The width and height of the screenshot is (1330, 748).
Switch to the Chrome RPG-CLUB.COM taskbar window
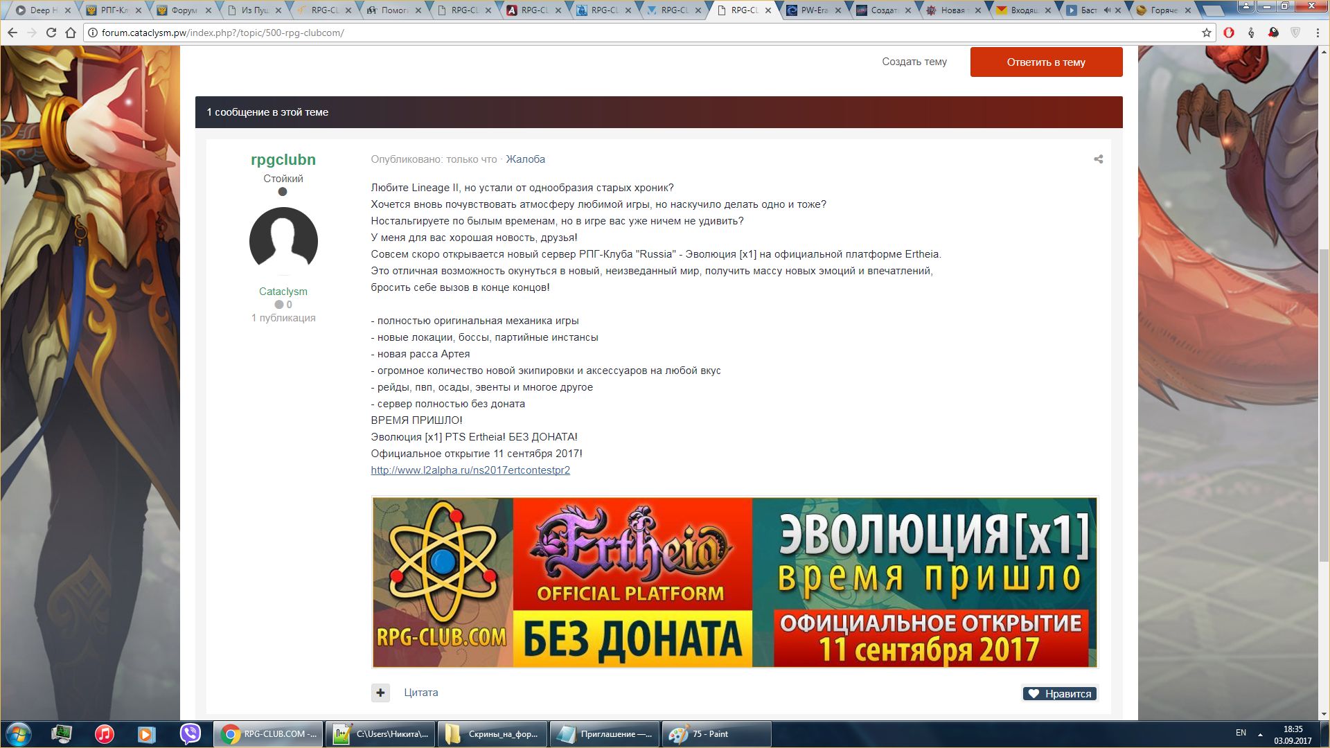[x=268, y=734]
